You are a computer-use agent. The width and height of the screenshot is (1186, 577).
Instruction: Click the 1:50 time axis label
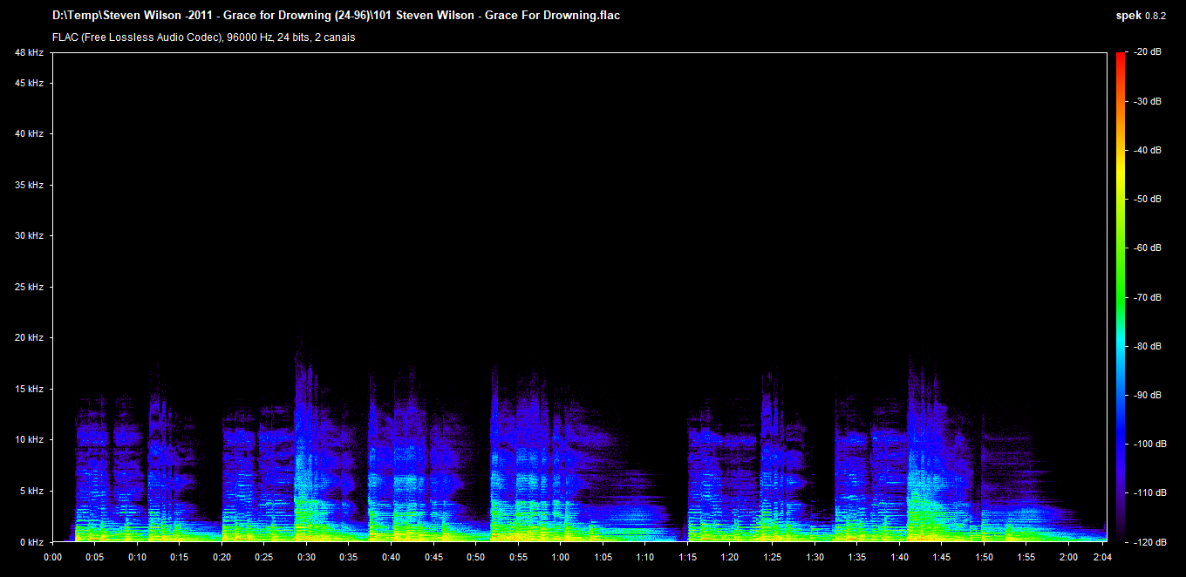pyautogui.click(x=984, y=557)
